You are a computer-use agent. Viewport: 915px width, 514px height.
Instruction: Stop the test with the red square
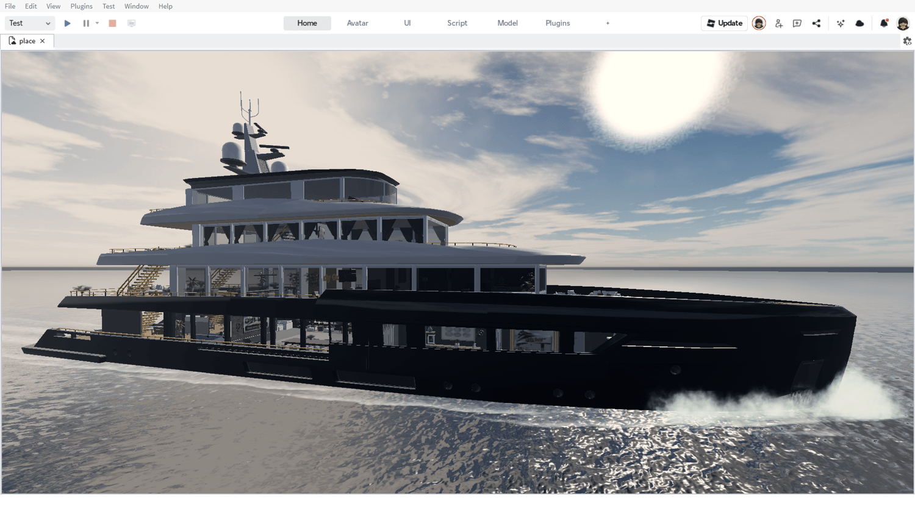coord(112,23)
